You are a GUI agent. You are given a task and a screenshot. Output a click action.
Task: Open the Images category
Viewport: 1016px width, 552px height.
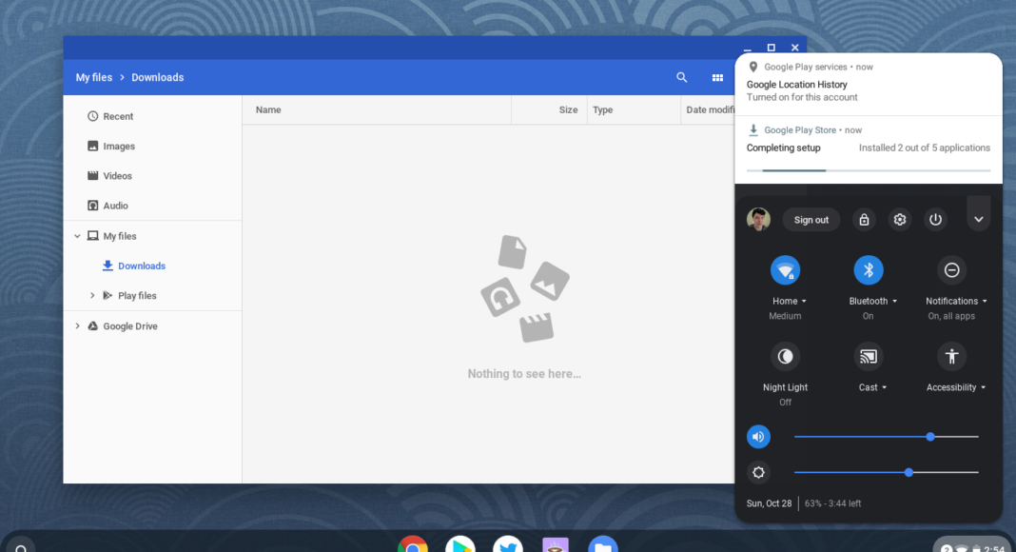pyautogui.click(x=119, y=147)
